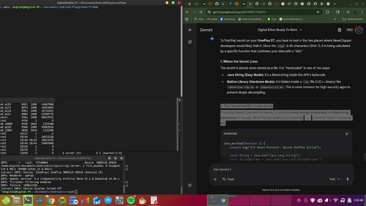Bookmark this page with the star icon
The height and width of the screenshot is (206, 366).
(318, 12)
